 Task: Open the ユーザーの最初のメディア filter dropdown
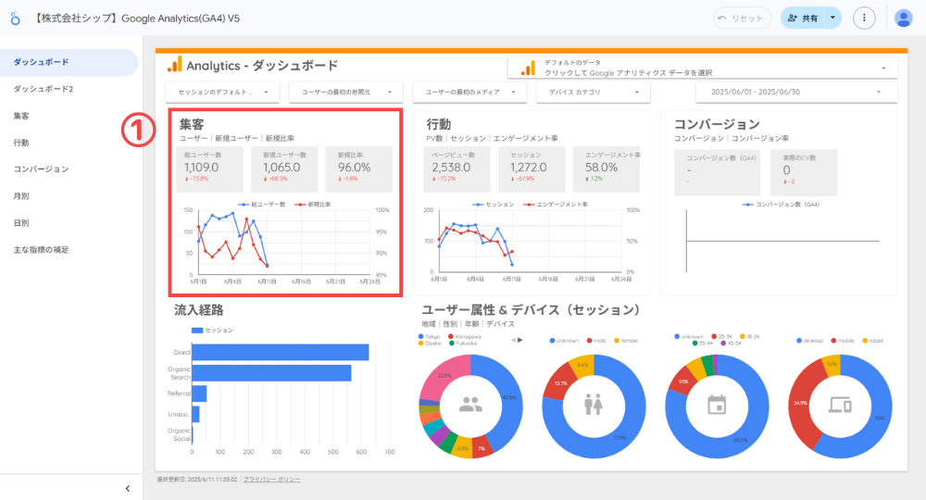click(469, 92)
